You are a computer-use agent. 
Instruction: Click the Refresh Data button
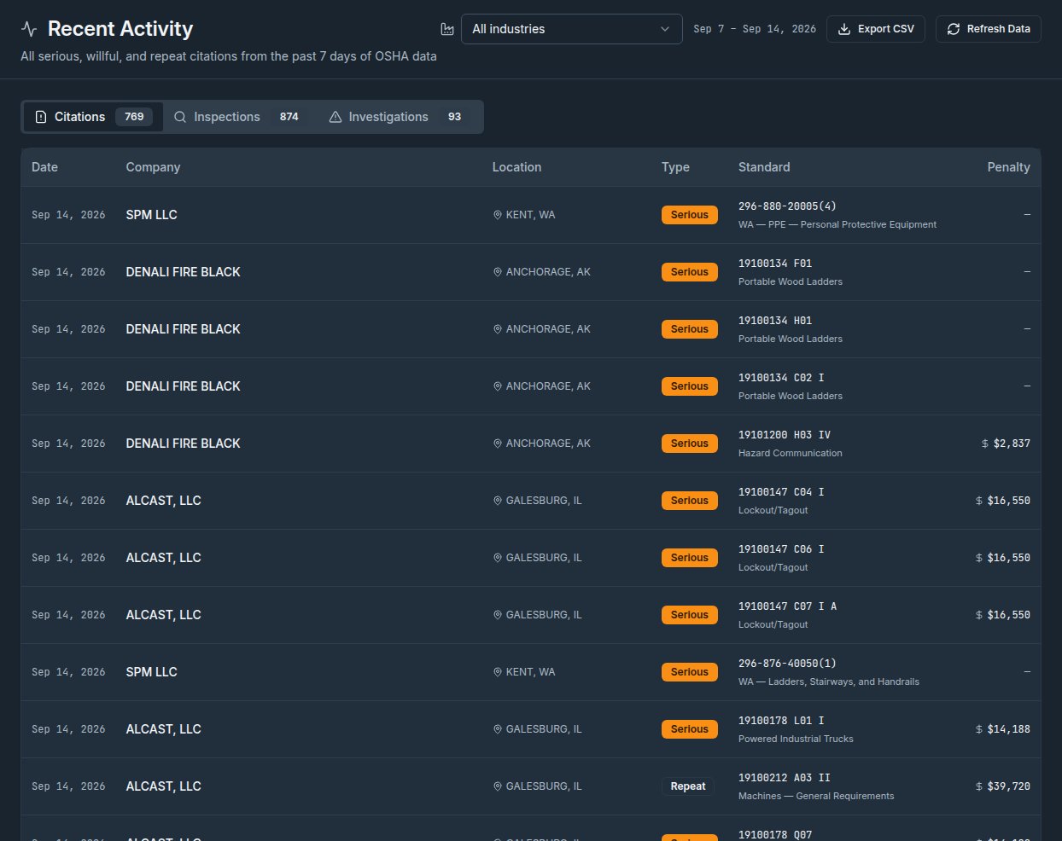989,29
